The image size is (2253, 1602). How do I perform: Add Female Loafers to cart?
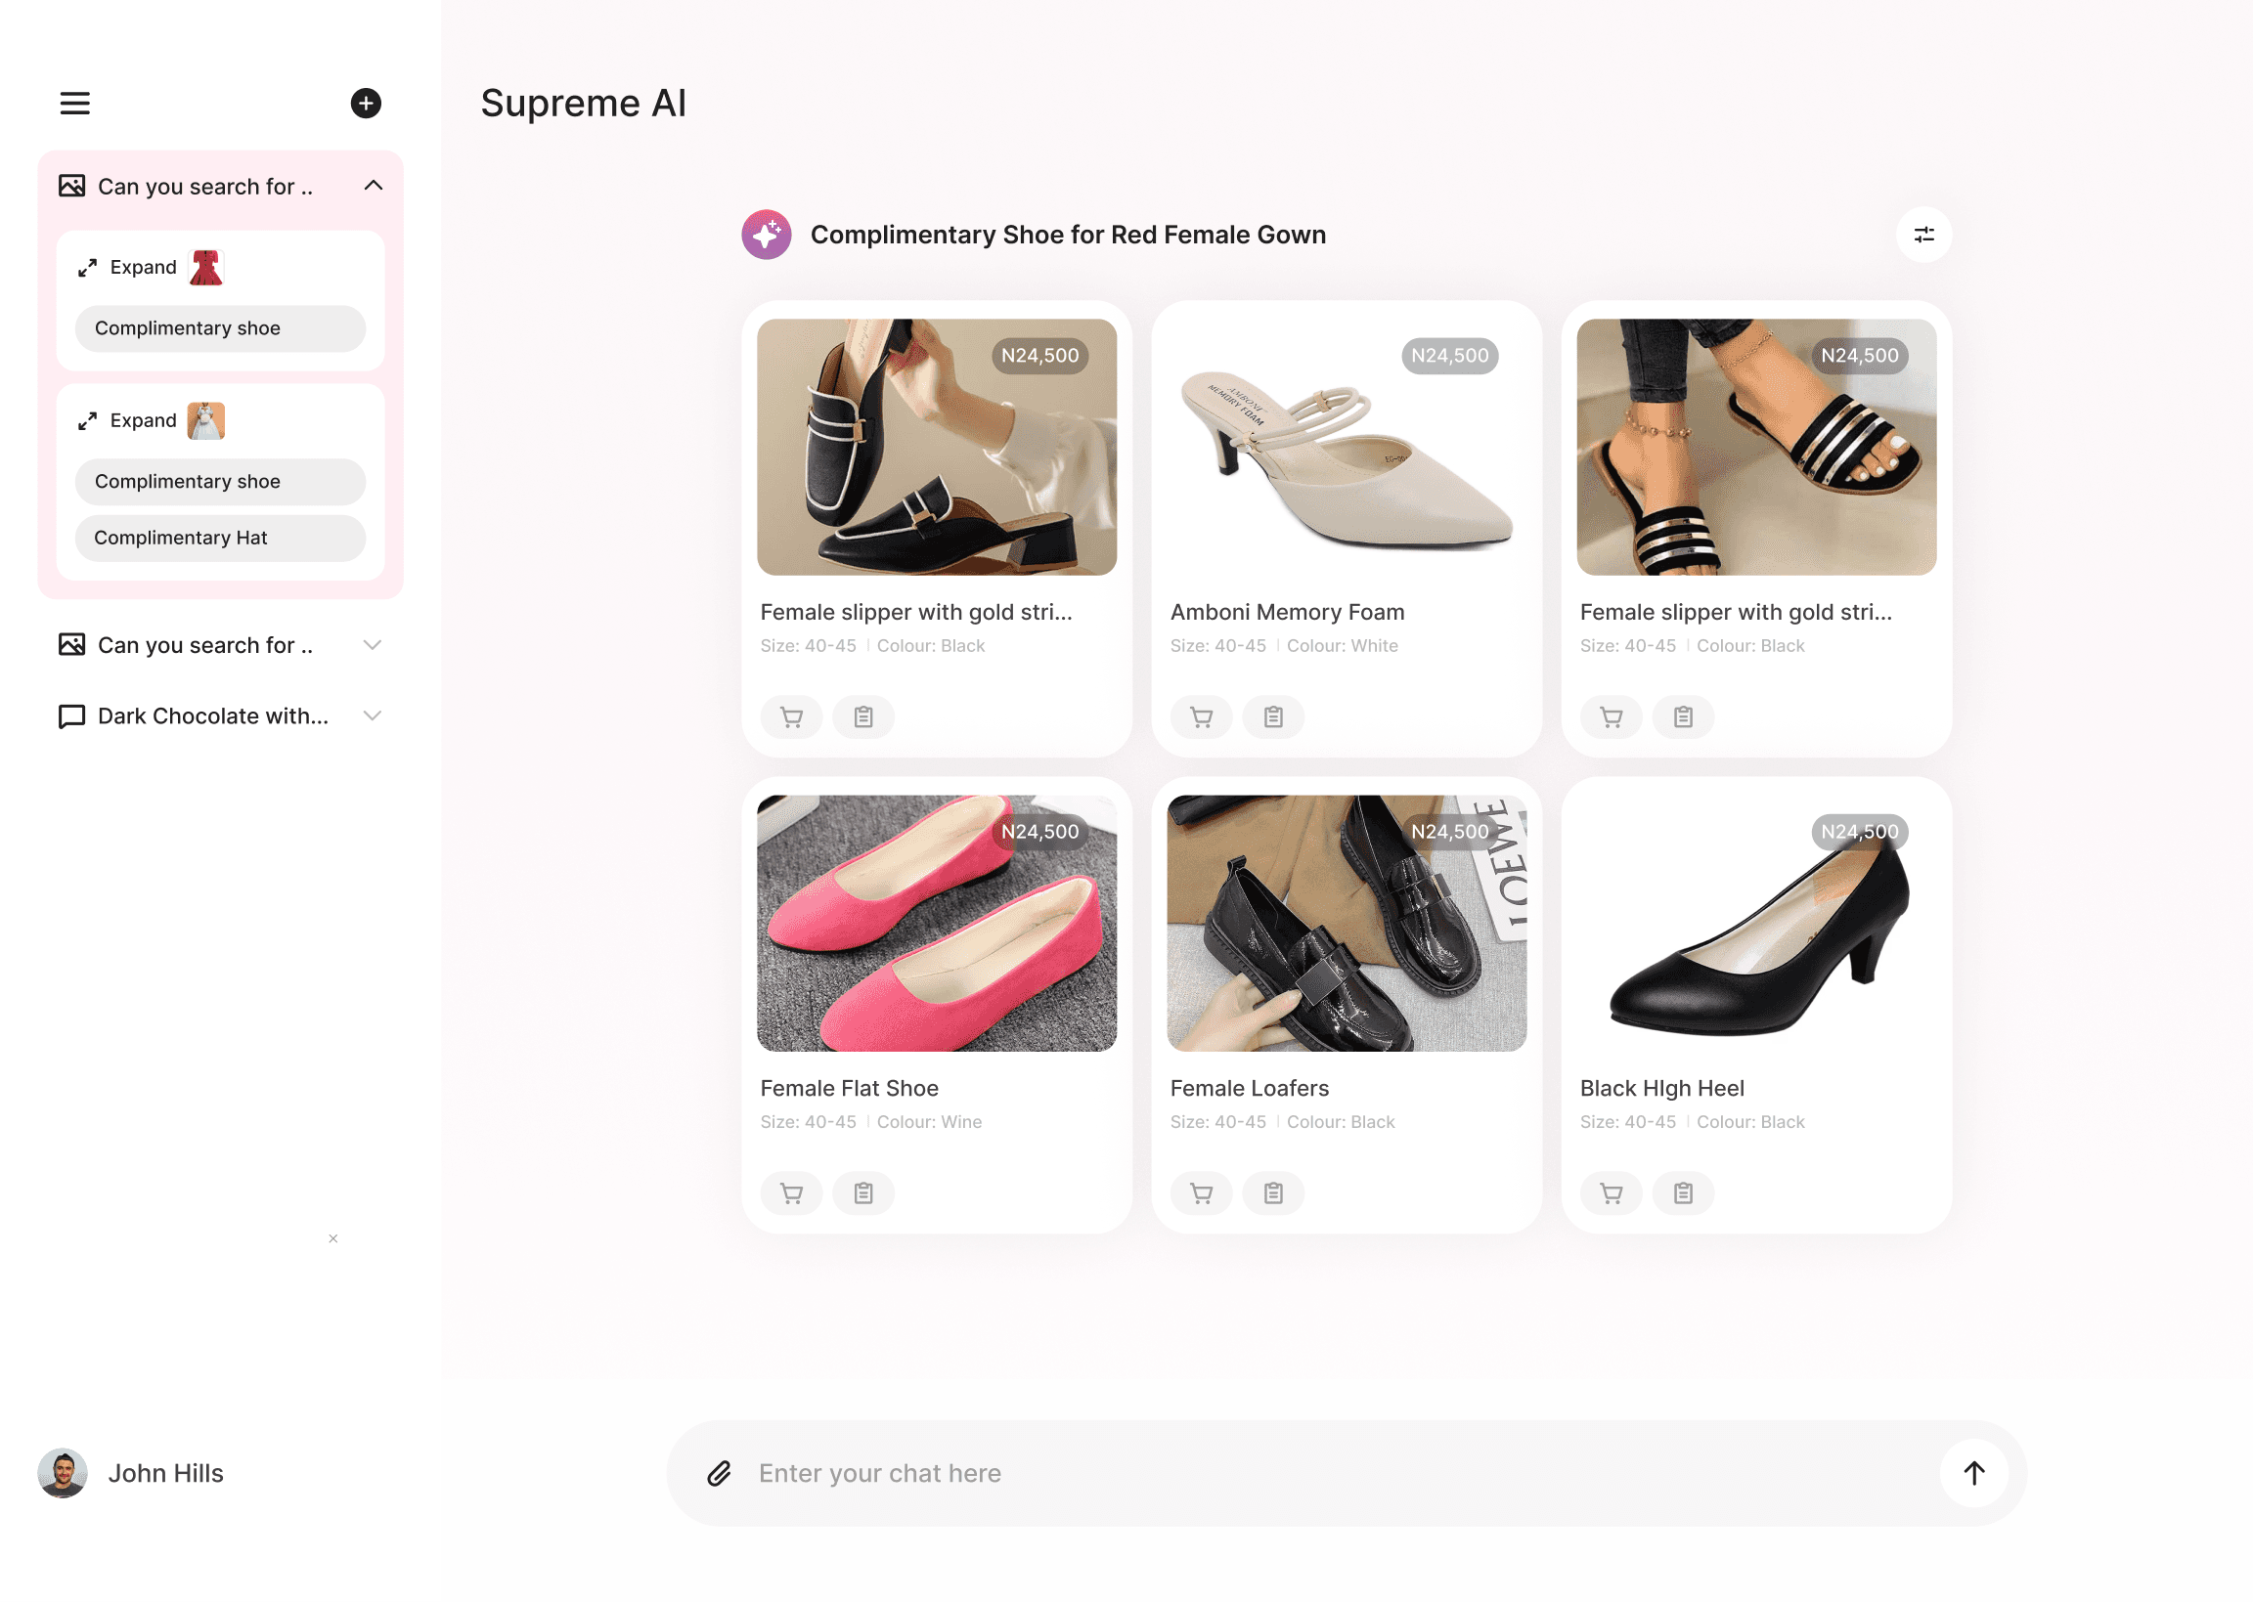click(x=1200, y=1193)
